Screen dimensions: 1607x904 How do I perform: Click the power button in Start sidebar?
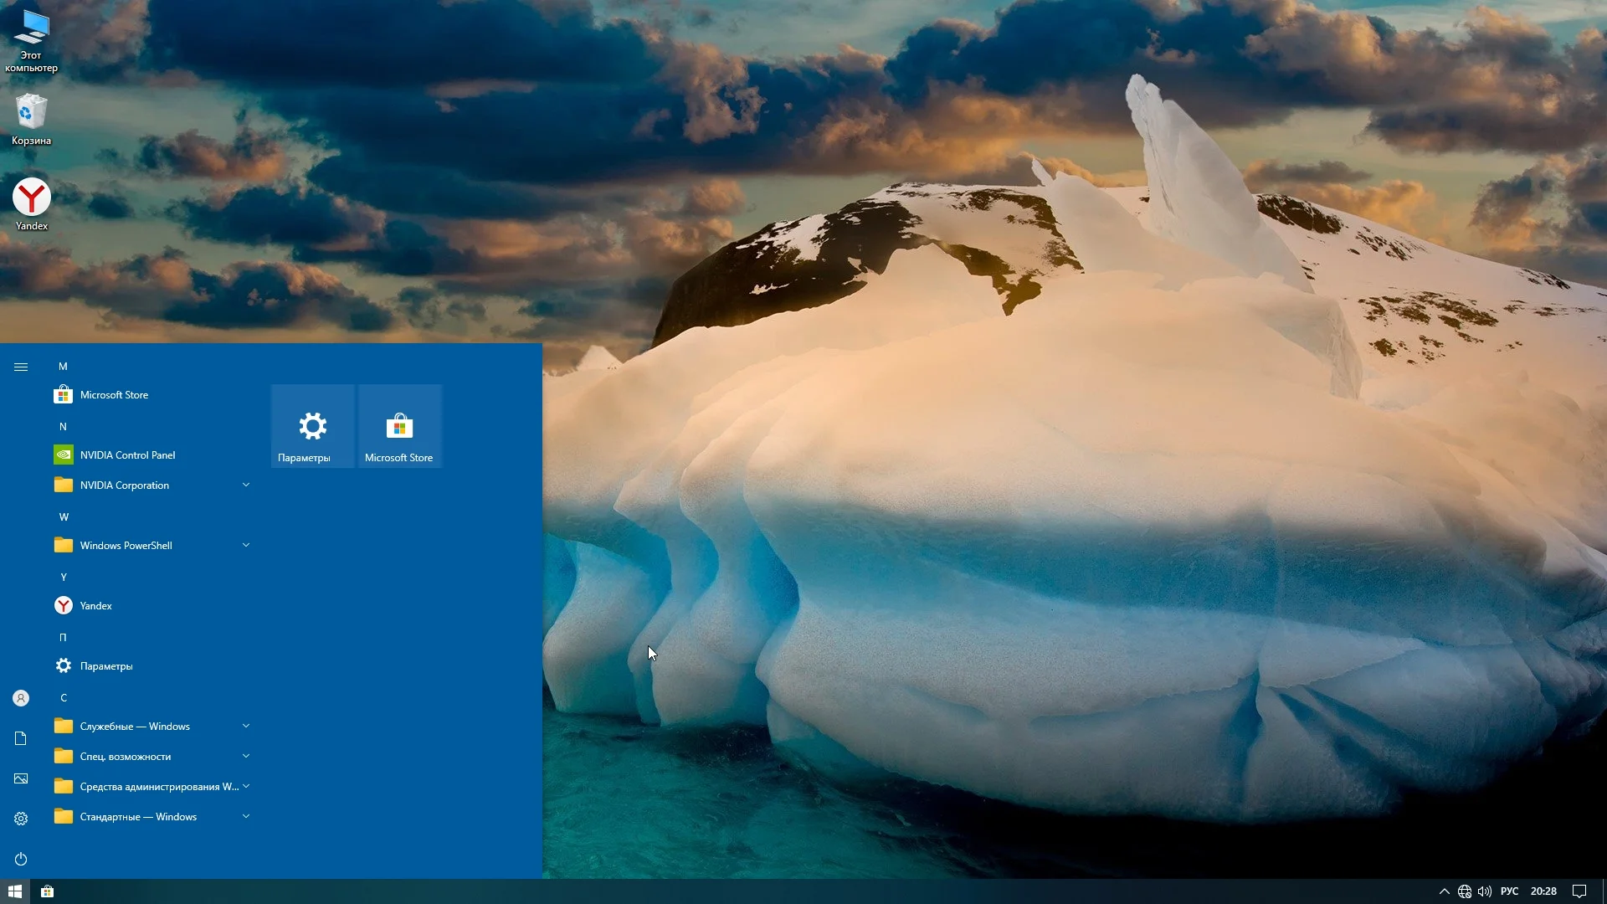(21, 859)
